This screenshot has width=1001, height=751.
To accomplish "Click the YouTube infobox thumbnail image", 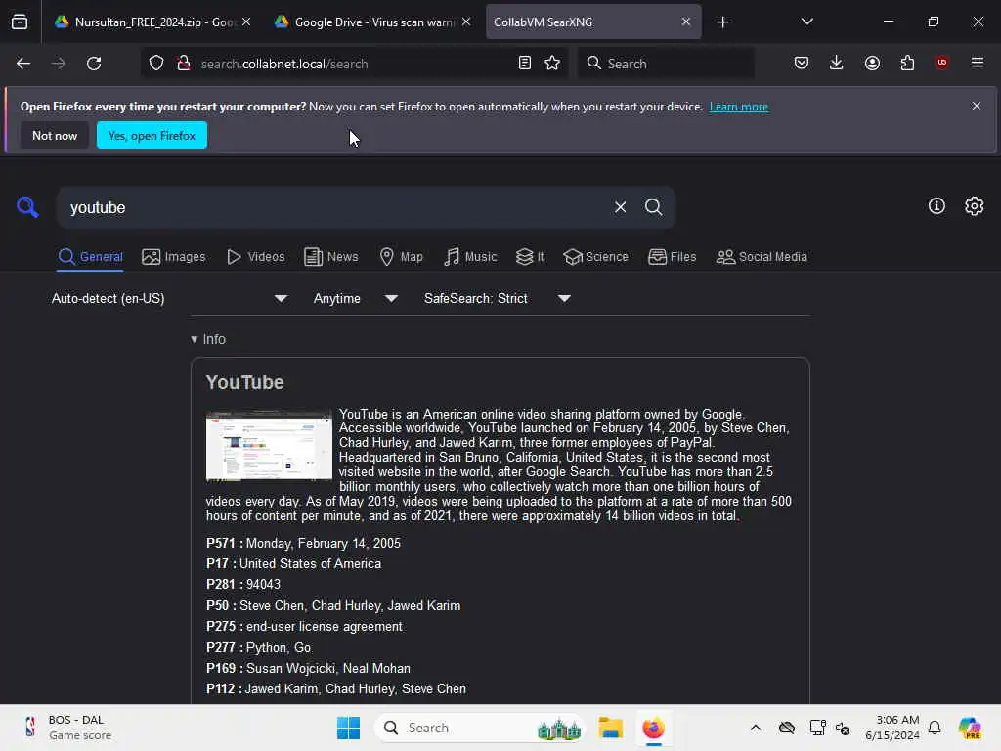I will pyautogui.click(x=269, y=445).
